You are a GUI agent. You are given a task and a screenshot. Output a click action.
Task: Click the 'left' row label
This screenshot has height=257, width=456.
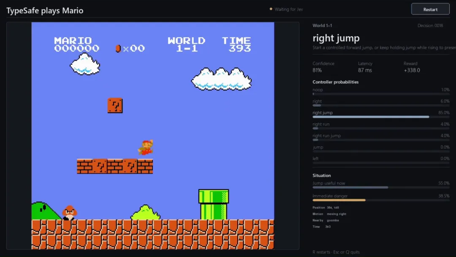(x=315, y=159)
